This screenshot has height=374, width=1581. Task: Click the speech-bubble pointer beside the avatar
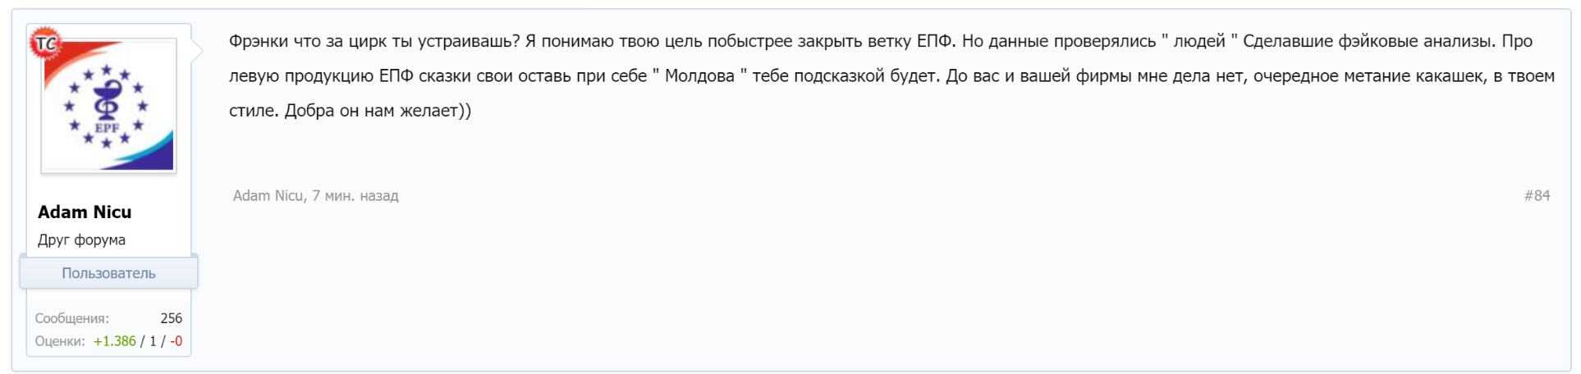(x=197, y=51)
